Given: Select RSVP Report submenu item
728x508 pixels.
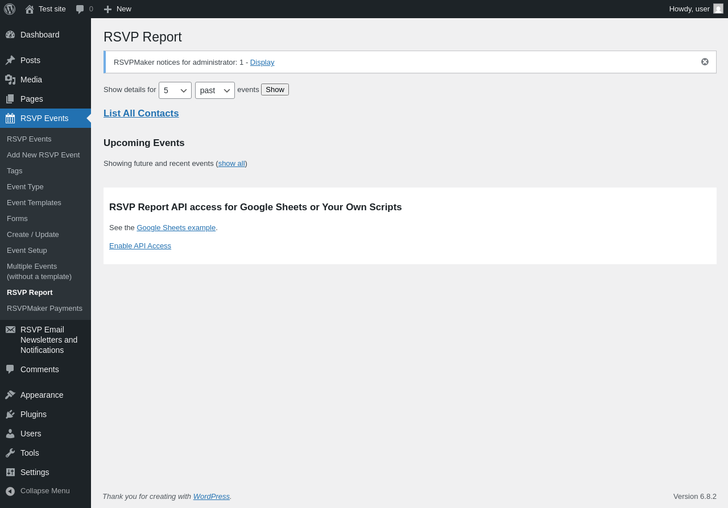Looking at the screenshot, I should [30, 292].
